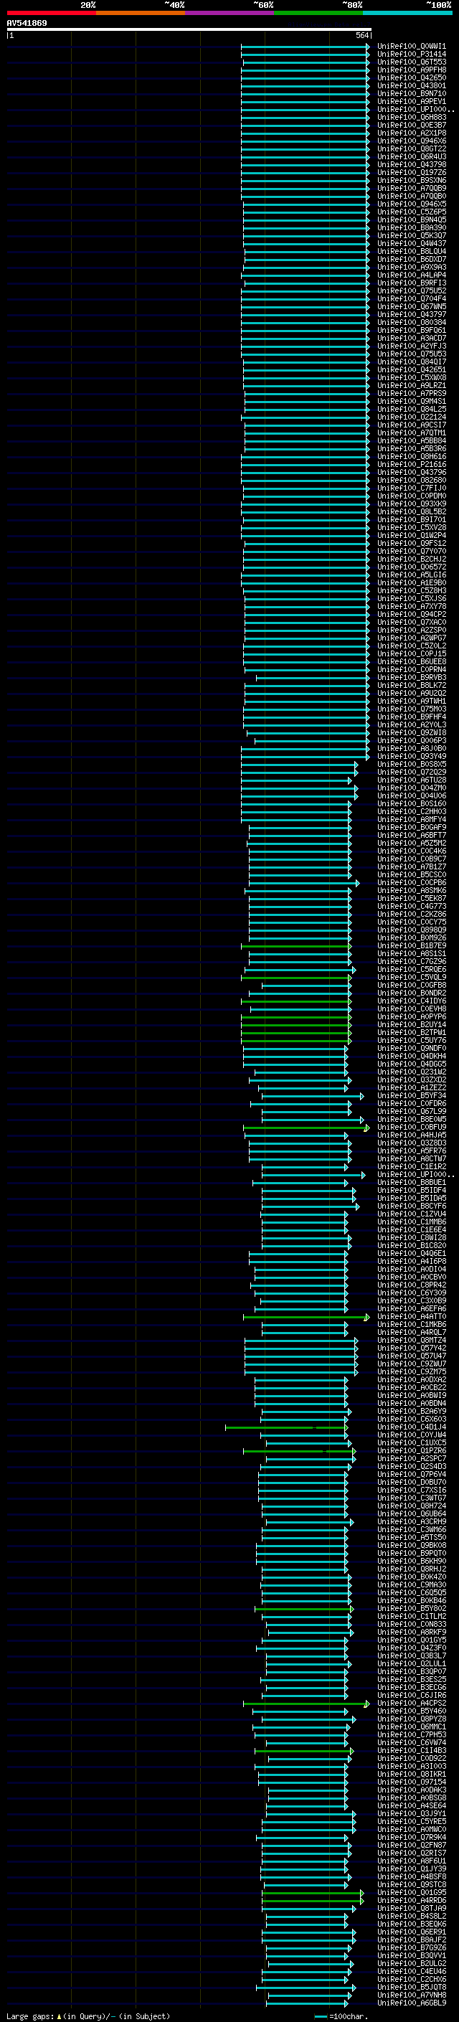
Task: Click the purple ~60% identity legend bar
Action: tap(229, 13)
